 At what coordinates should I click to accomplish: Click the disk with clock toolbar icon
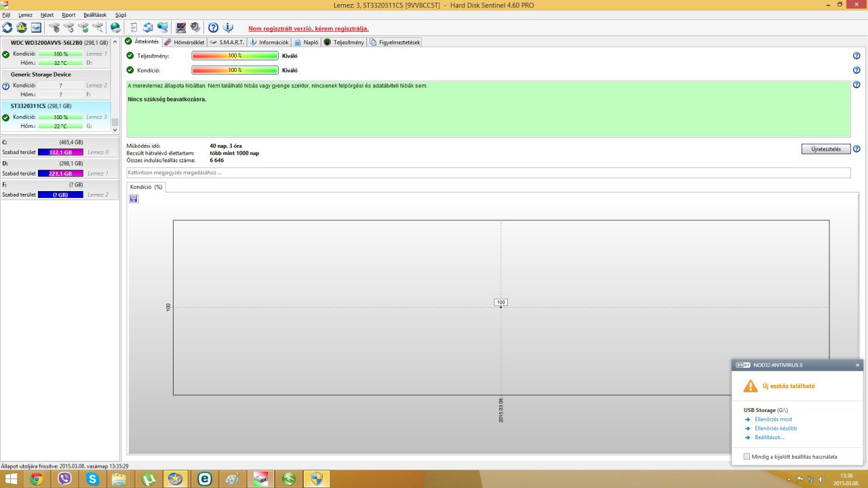tap(68, 28)
